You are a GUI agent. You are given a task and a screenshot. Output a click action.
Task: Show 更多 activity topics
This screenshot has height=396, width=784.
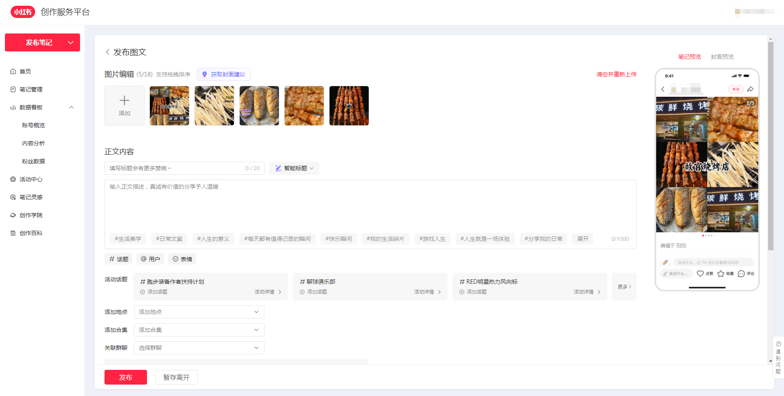point(624,287)
